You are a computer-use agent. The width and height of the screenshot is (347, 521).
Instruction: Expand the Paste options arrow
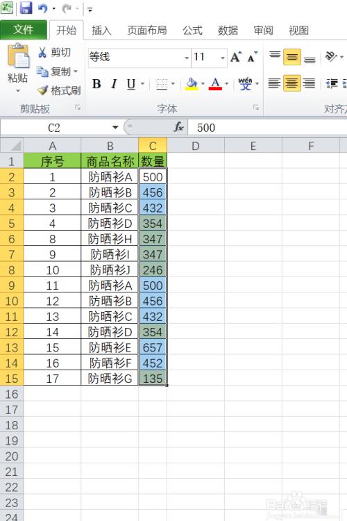click(x=17, y=90)
